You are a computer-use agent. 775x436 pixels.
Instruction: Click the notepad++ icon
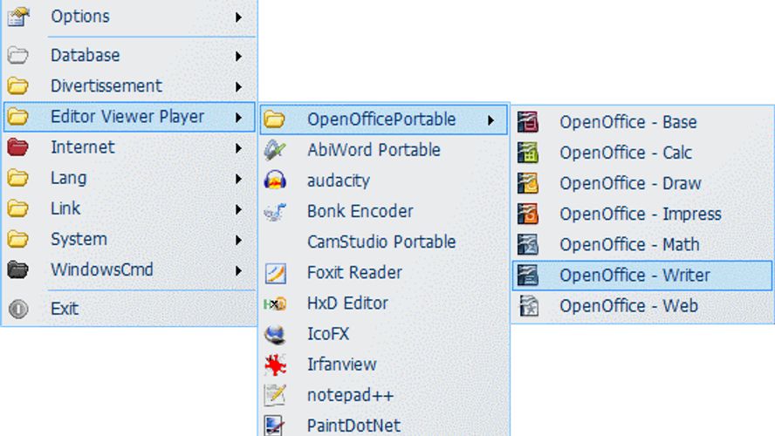tap(275, 396)
